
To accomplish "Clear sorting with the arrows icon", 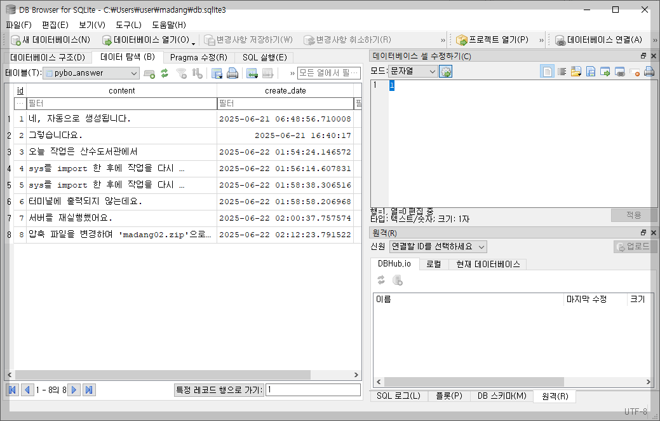I will pyautogui.click(x=197, y=73).
